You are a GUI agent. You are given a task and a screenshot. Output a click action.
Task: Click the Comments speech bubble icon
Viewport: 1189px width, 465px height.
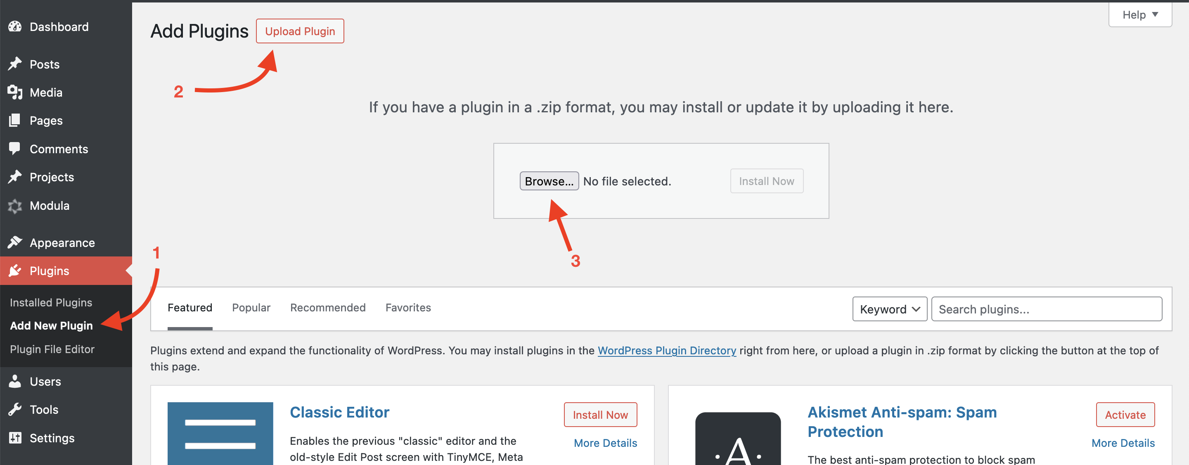click(15, 149)
